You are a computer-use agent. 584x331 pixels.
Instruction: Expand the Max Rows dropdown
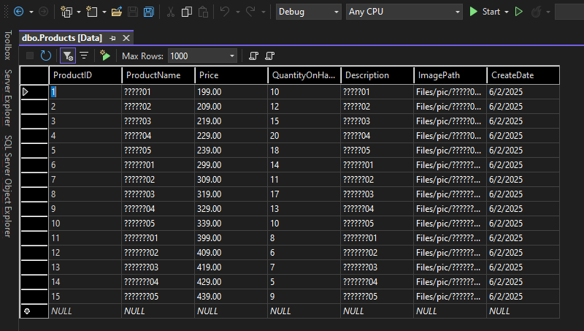tap(232, 56)
